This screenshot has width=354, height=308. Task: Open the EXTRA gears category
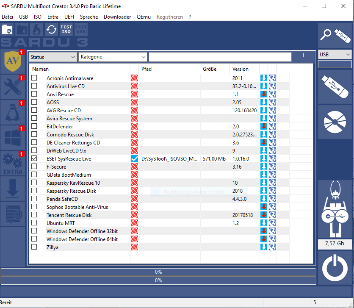[x=13, y=163]
